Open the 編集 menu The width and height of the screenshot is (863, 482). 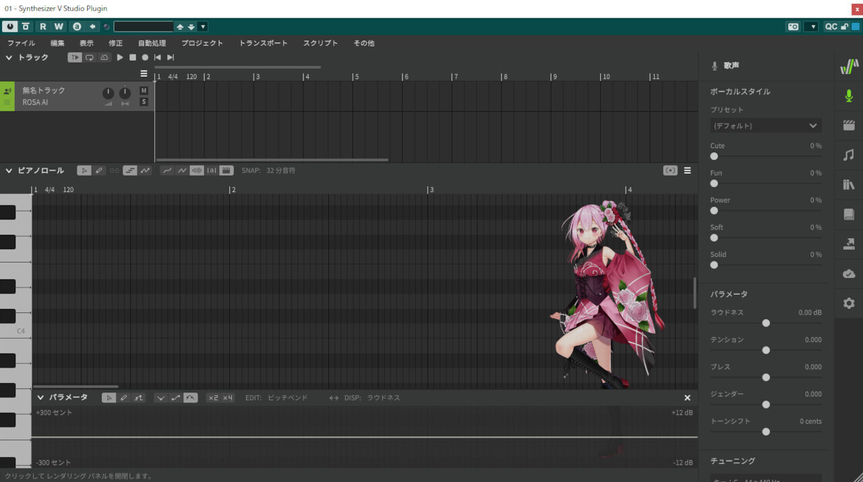[57, 43]
